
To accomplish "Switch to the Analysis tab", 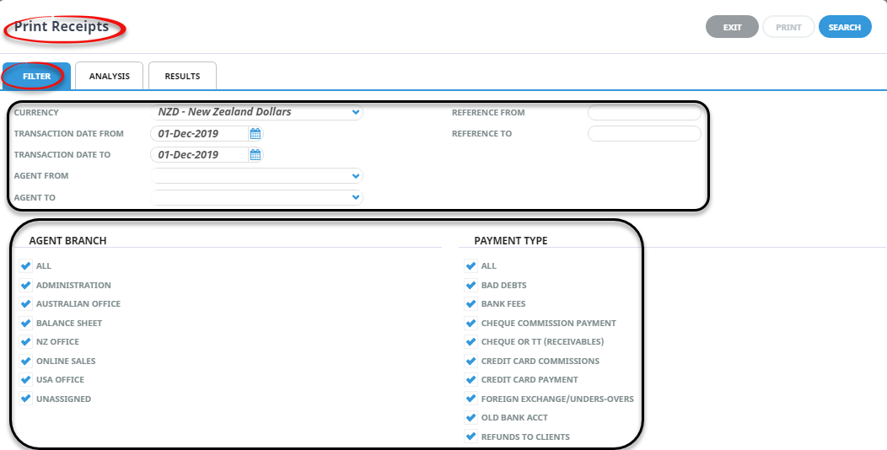I will (110, 76).
